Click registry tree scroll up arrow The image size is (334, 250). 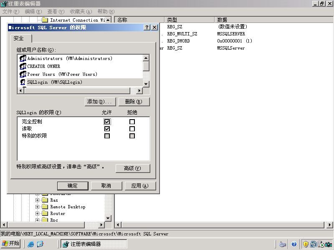pos(108,20)
